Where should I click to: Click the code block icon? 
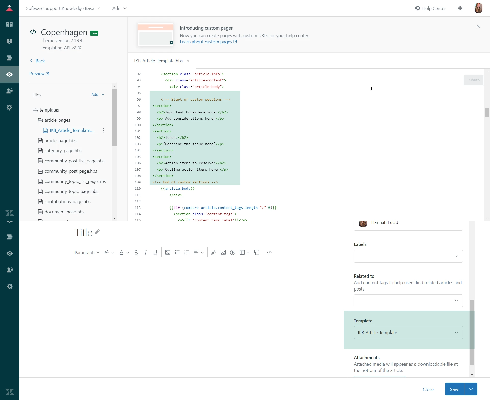(168, 252)
